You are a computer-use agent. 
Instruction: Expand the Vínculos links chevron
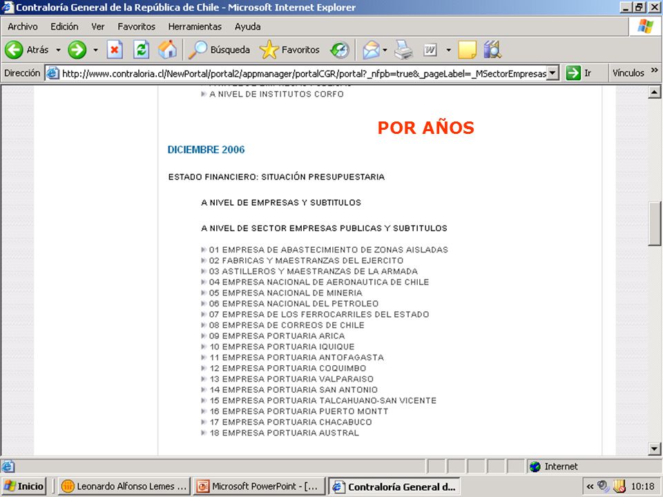[x=655, y=70]
